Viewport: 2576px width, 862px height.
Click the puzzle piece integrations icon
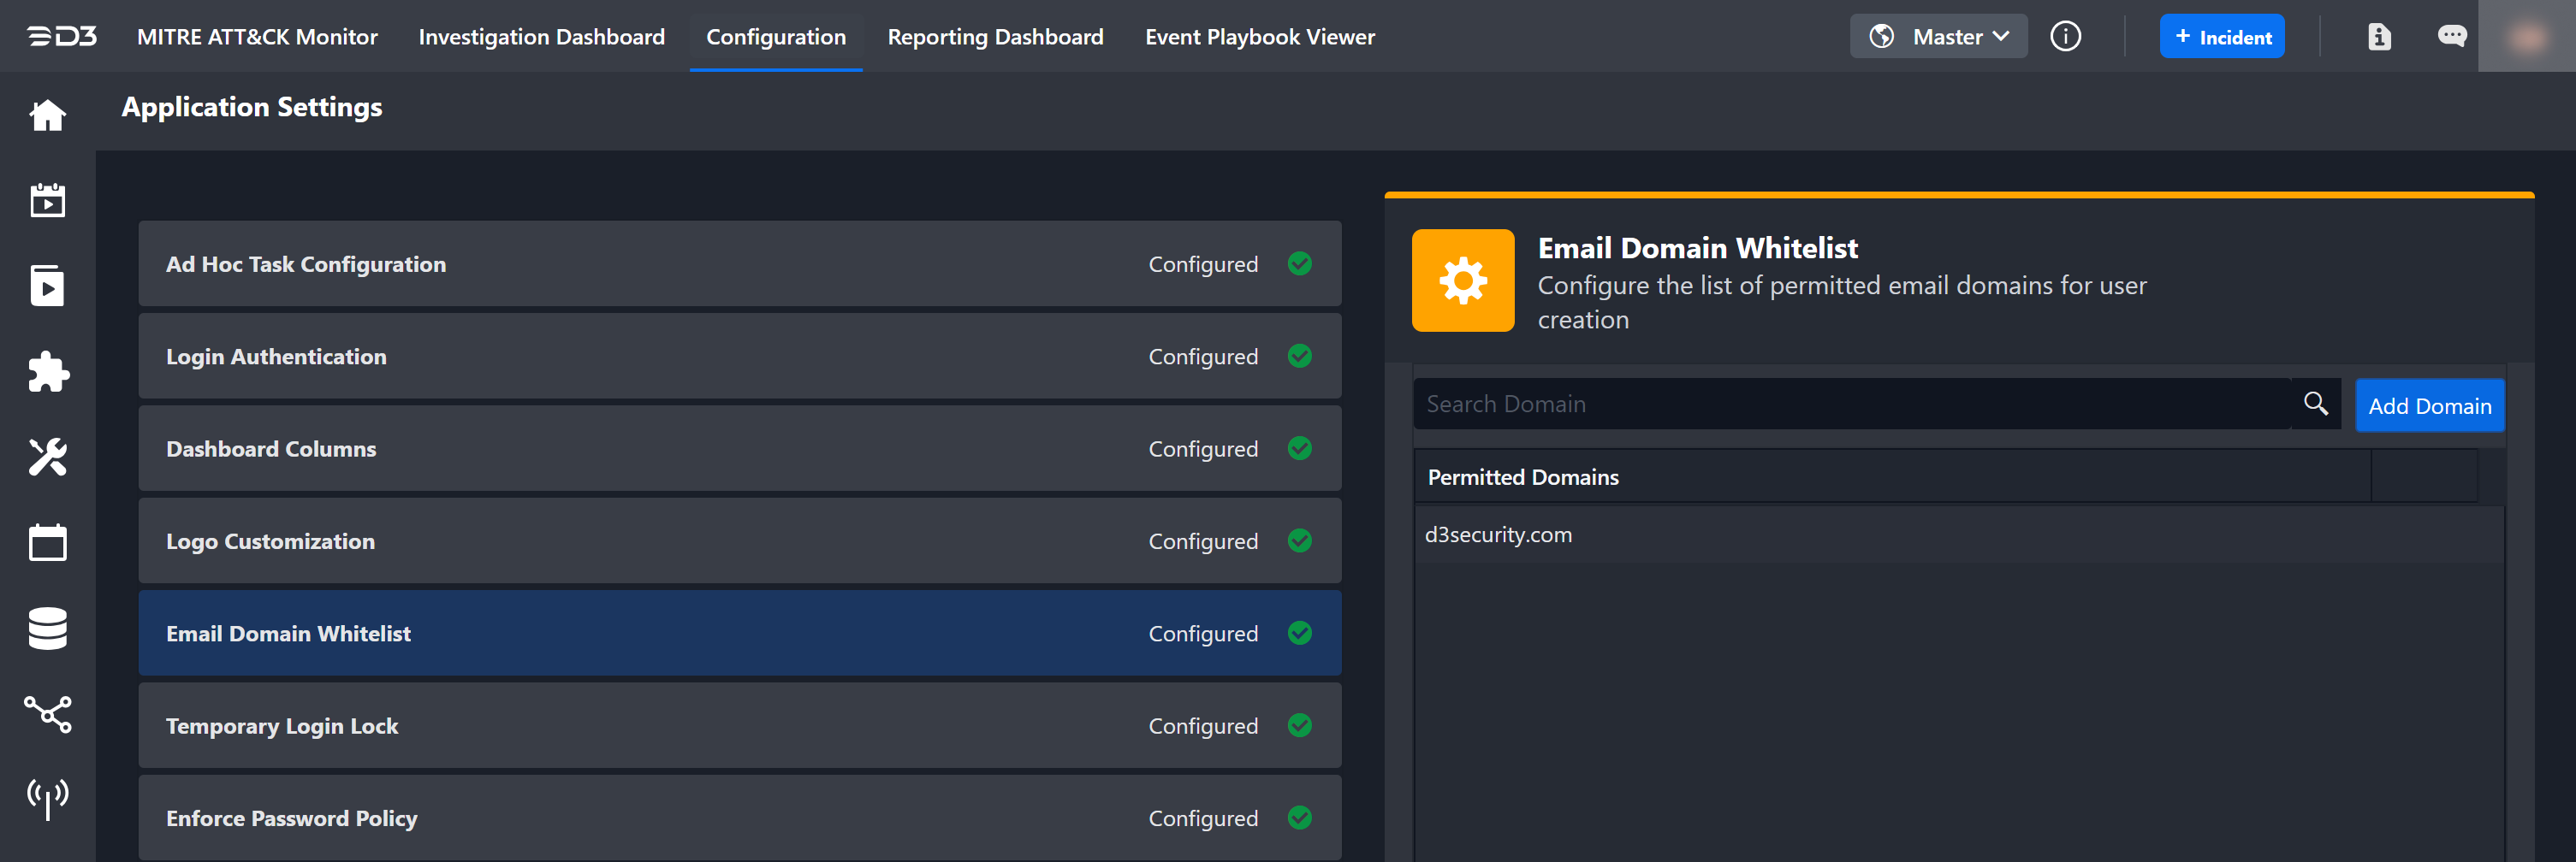pyautogui.click(x=47, y=372)
